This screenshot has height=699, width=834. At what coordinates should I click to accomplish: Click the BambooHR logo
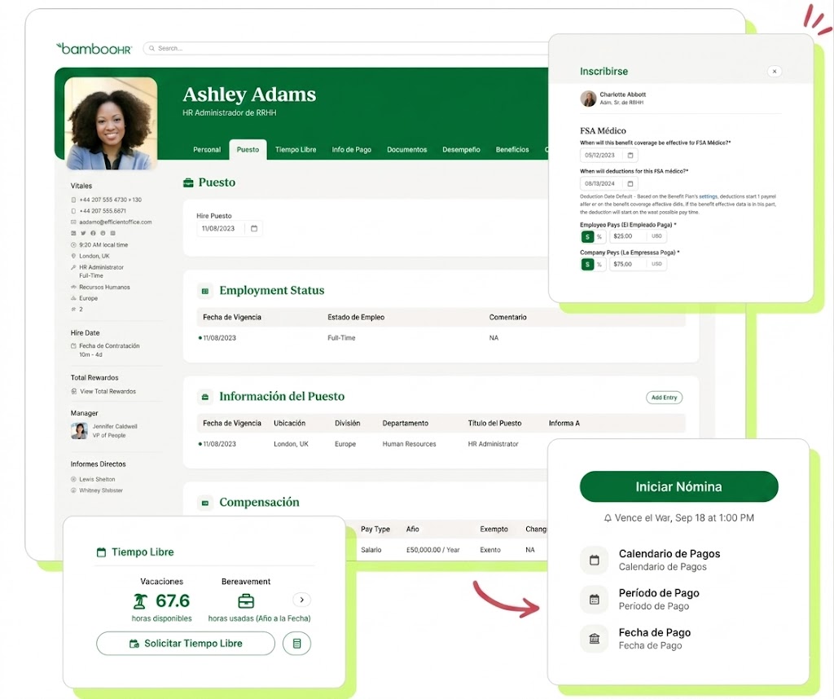click(x=94, y=48)
